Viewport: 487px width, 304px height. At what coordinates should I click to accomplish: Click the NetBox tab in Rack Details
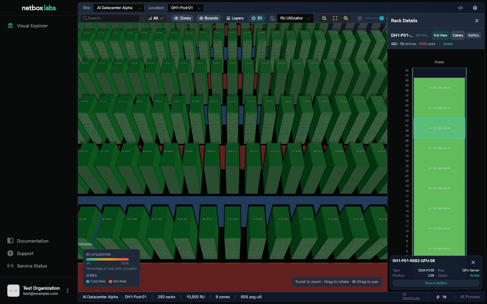(474, 35)
